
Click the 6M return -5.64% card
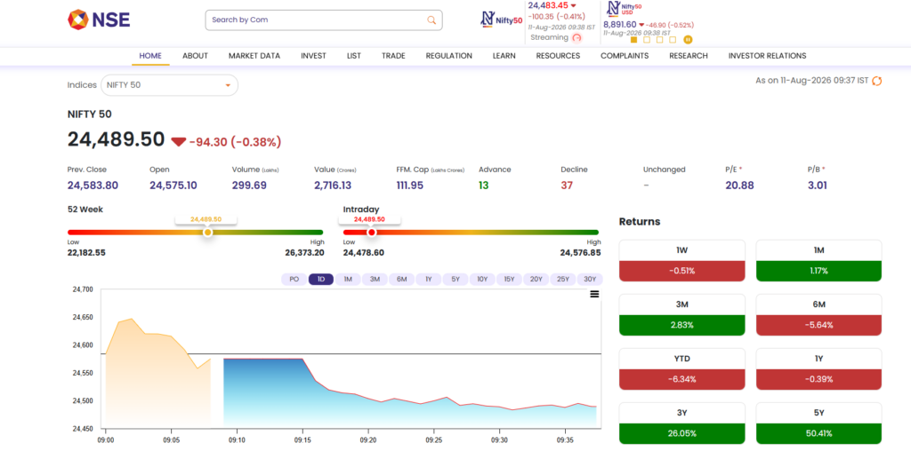[x=818, y=314]
